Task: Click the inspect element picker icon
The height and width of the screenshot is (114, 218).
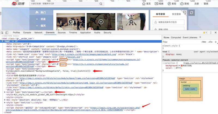Action: tap(2, 33)
